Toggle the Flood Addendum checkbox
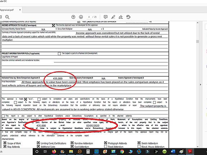Viewport: 207px width, 155px height. 106,146
